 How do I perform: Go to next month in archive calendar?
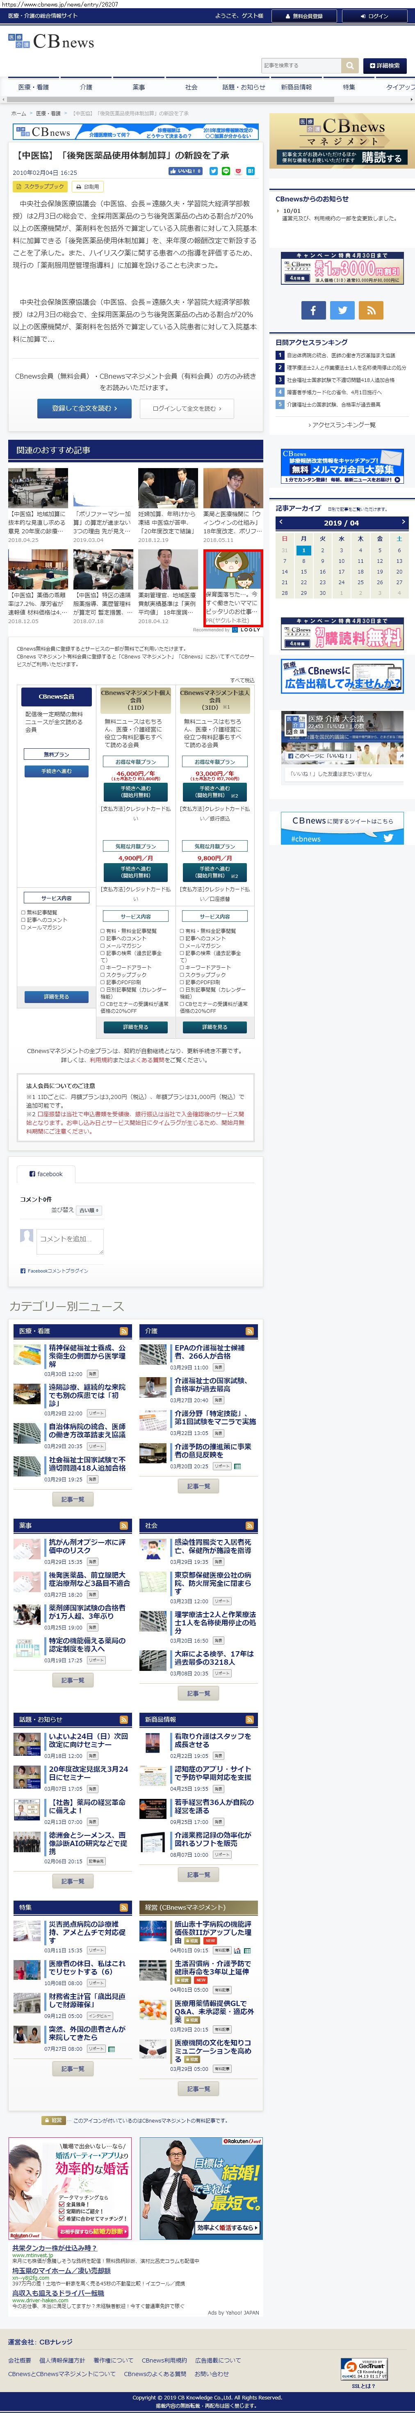403,523
